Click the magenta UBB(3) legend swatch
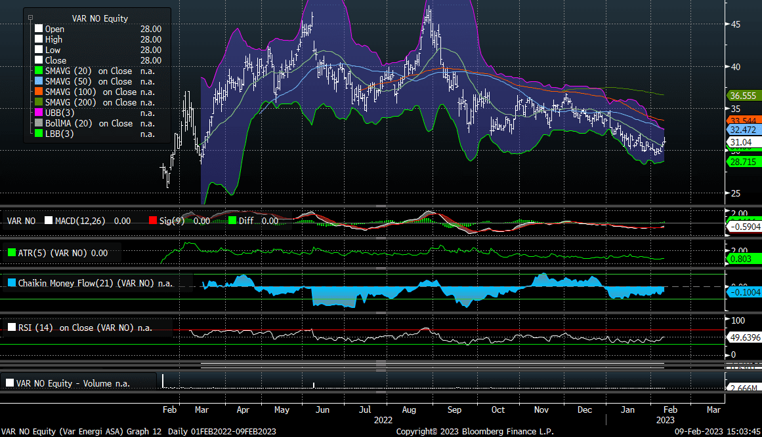The width and height of the screenshot is (762, 437). 39,113
